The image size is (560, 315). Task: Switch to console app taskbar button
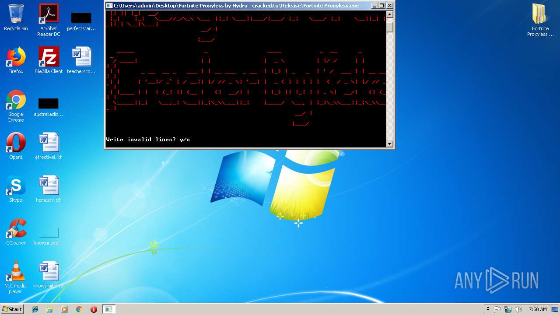coord(109,309)
